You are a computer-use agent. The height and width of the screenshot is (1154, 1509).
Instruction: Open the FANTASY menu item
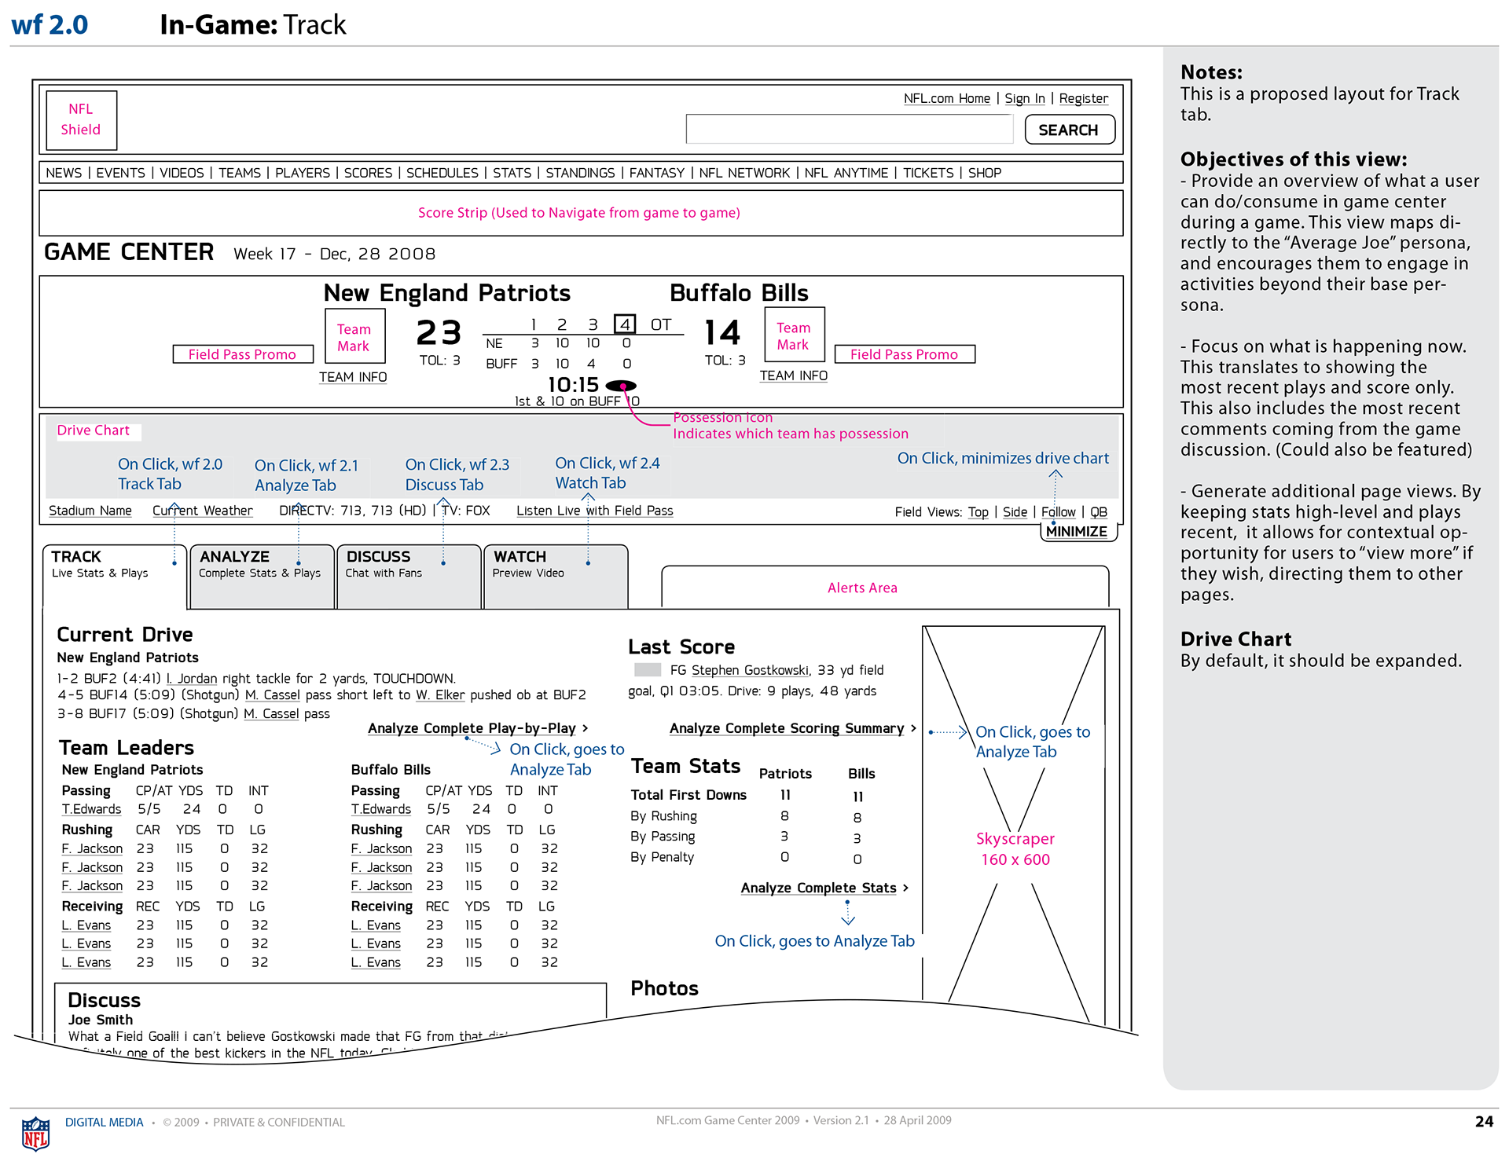coord(656,173)
